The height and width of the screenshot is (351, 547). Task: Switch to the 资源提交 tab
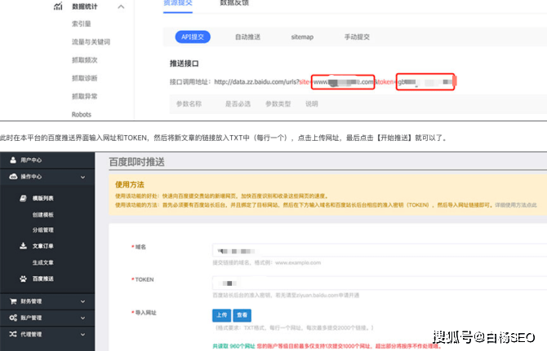click(x=178, y=3)
